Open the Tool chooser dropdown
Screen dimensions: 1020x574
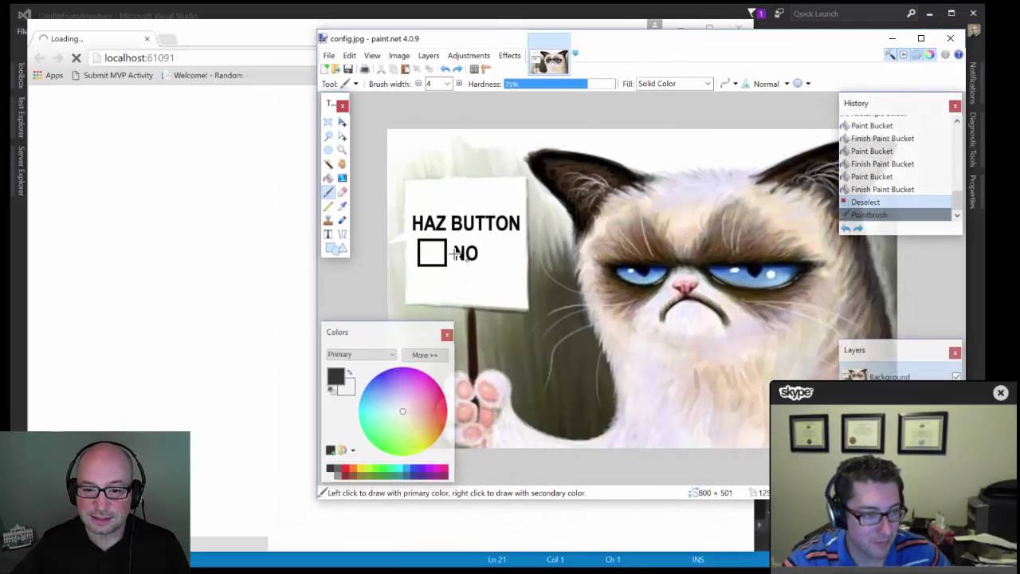tap(350, 84)
